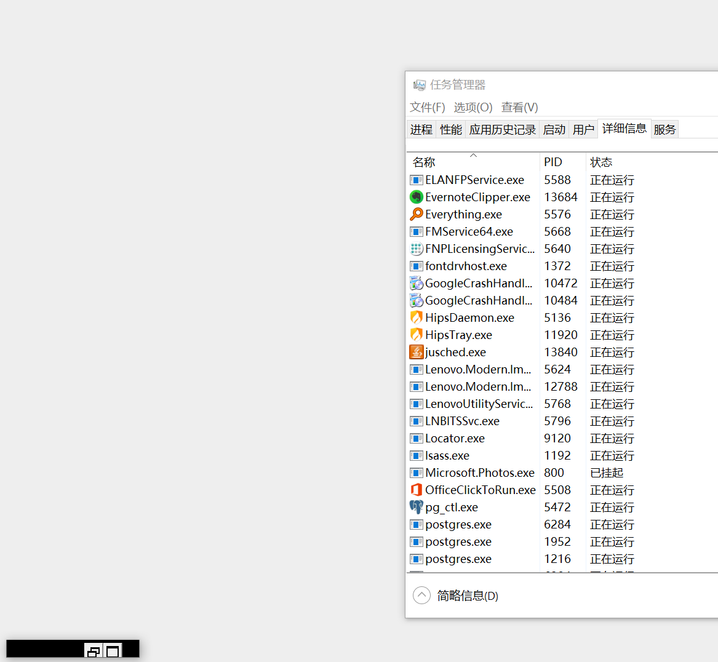
Task: Click the HipsTray.exe flame icon
Action: [x=417, y=335]
